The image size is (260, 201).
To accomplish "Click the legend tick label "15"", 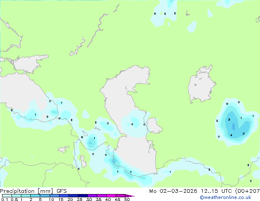I will 61,199.
